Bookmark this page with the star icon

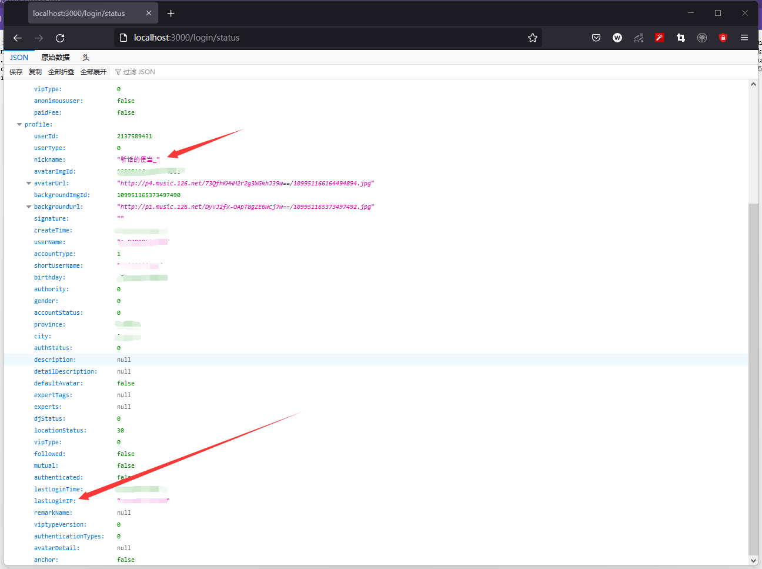click(533, 38)
